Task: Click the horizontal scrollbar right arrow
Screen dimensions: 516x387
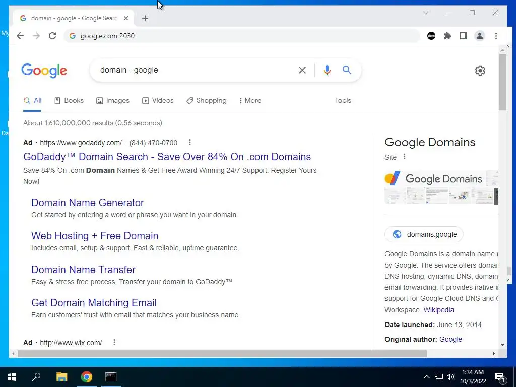Action: [494, 353]
